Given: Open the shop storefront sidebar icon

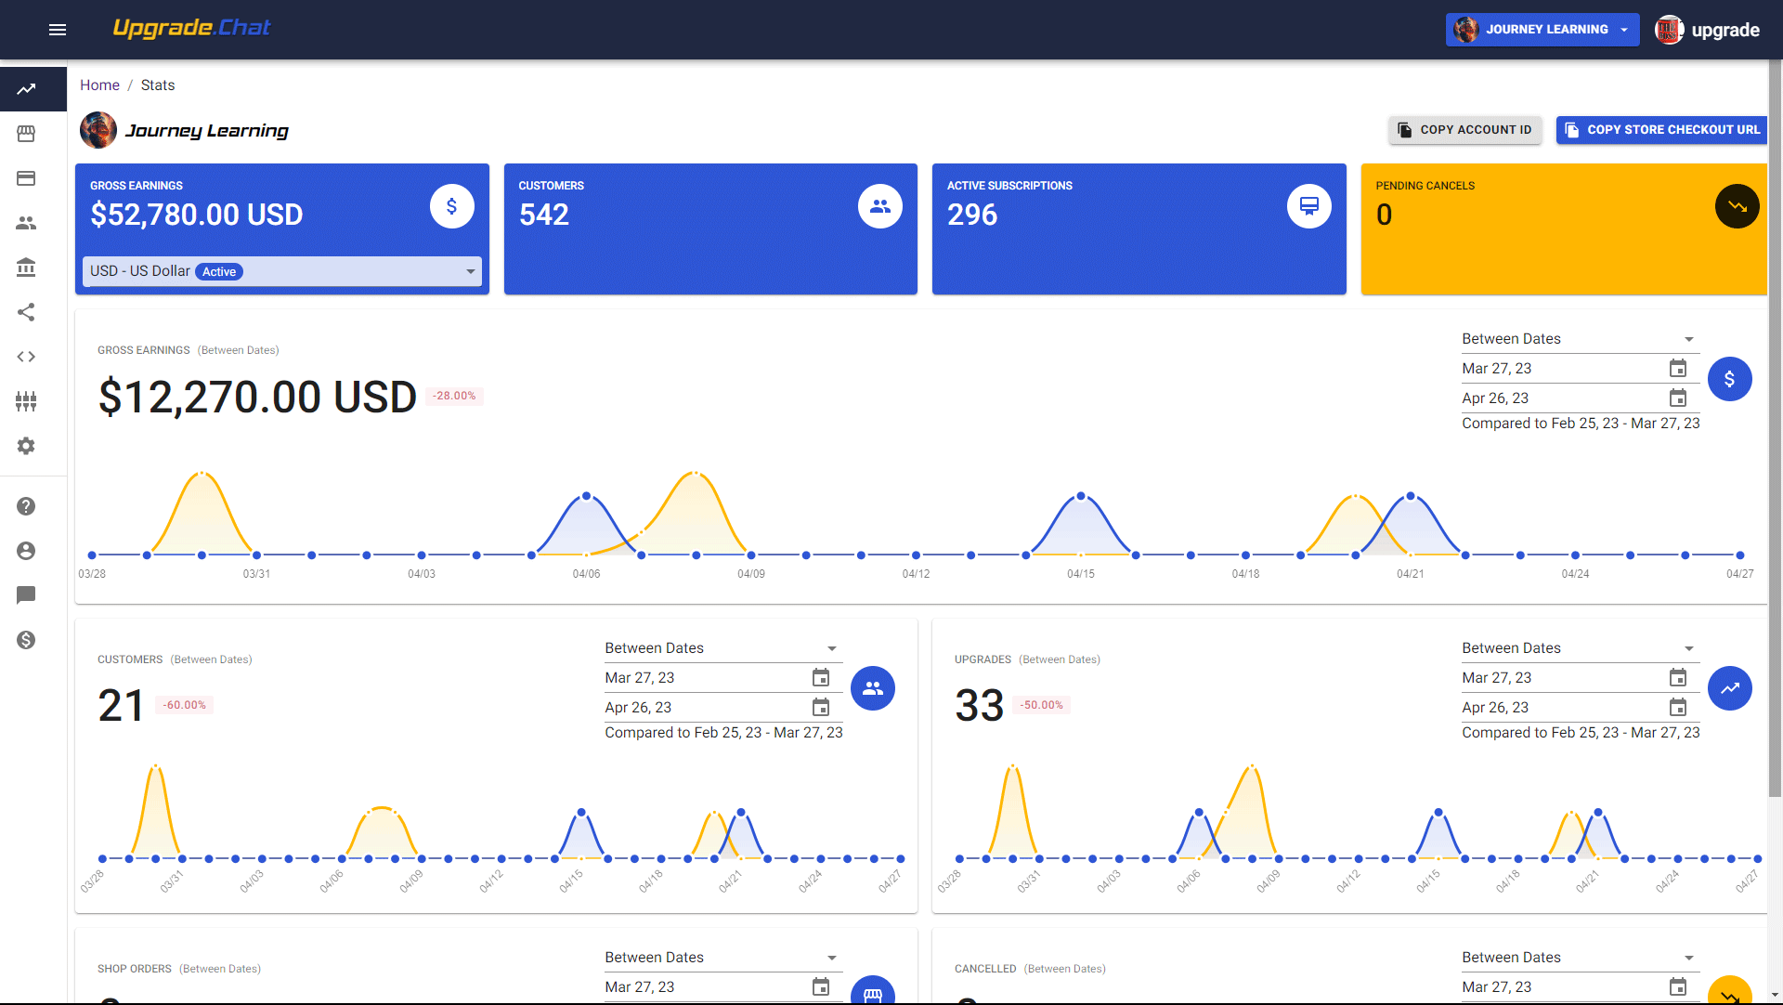Looking at the screenshot, I should coord(26,134).
